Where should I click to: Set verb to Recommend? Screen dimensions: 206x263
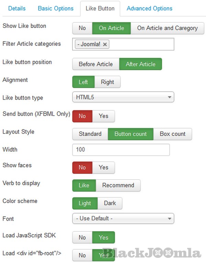(x=118, y=185)
